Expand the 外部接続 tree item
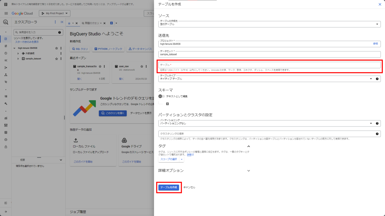Viewport: 385px width, 216px height. click(x=18, y=53)
